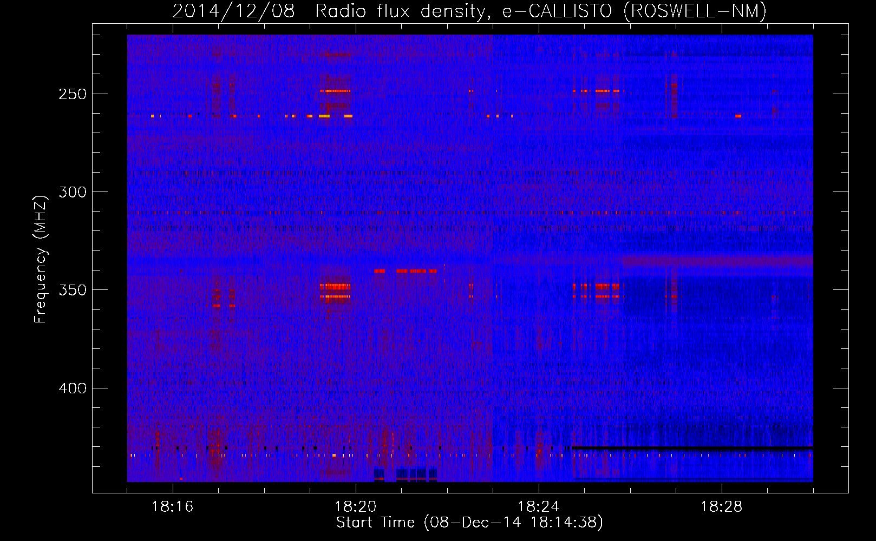This screenshot has width=876, height=541.
Task: Click the 'Start Time (08-Dec-14 18:14:38)' label
Action: tap(469, 523)
